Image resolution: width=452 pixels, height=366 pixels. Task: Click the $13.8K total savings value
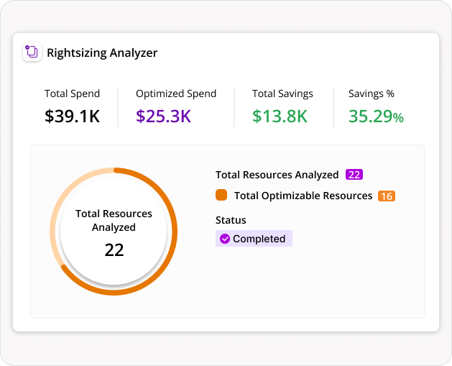[x=280, y=116]
